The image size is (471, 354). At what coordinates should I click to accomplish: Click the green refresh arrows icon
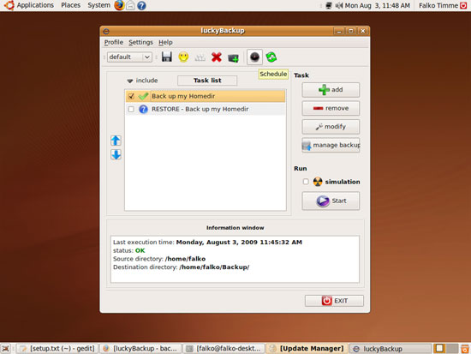pos(271,57)
